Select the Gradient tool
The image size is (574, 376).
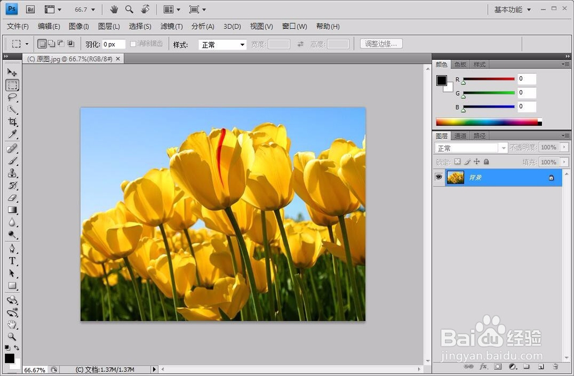(x=12, y=210)
